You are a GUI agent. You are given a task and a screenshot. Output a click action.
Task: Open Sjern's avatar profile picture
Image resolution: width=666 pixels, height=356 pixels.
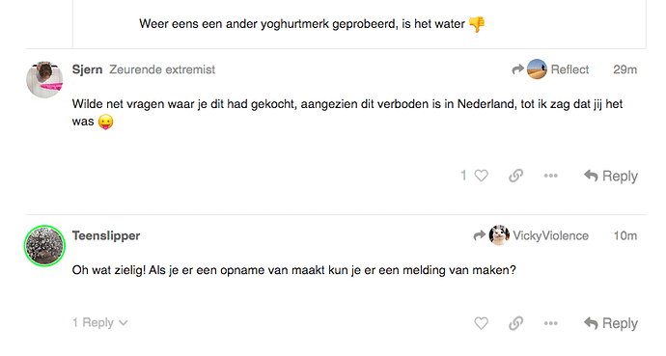point(44,79)
